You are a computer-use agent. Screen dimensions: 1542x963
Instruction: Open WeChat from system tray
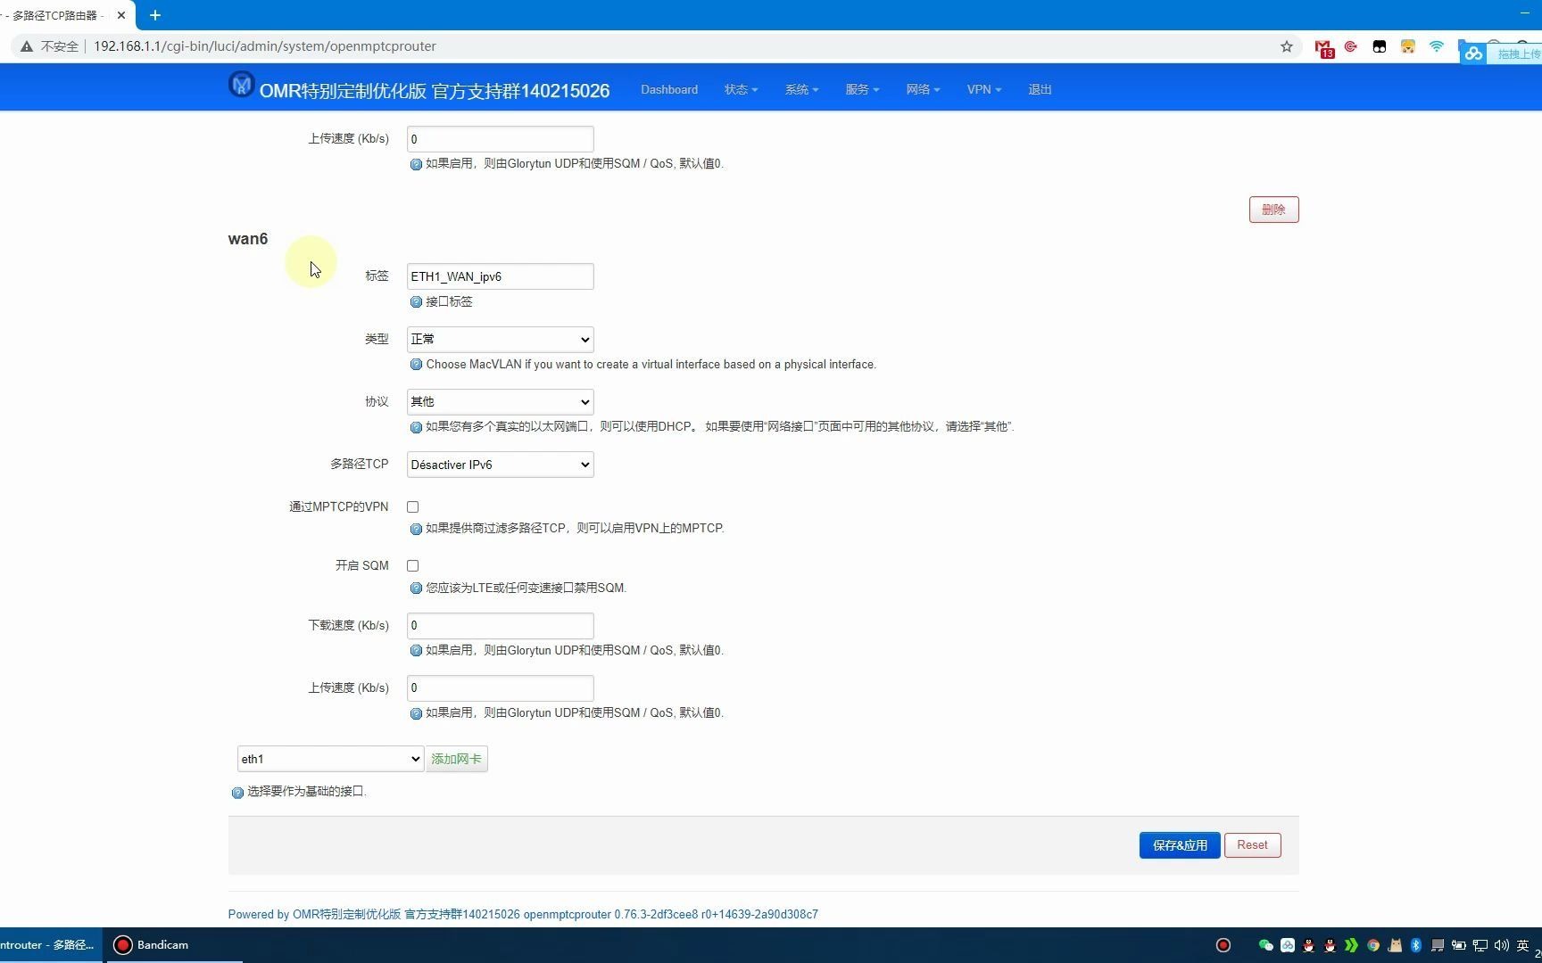[x=1265, y=945]
